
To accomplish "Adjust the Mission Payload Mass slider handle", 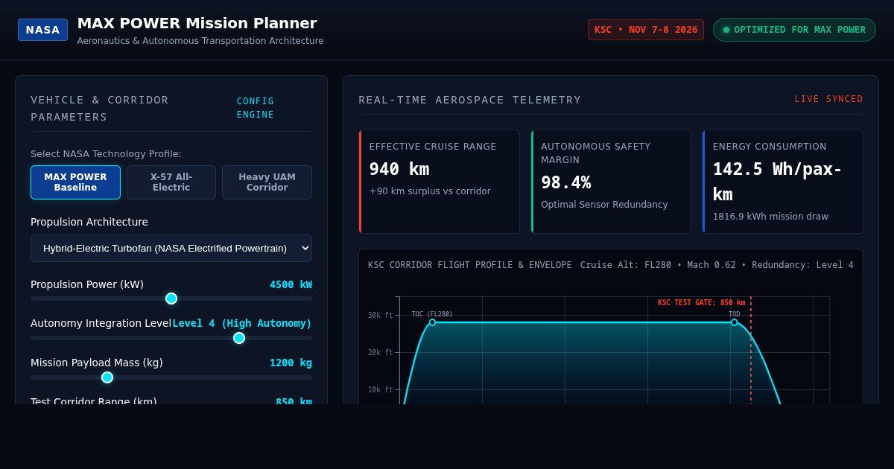I will tap(107, 377).
